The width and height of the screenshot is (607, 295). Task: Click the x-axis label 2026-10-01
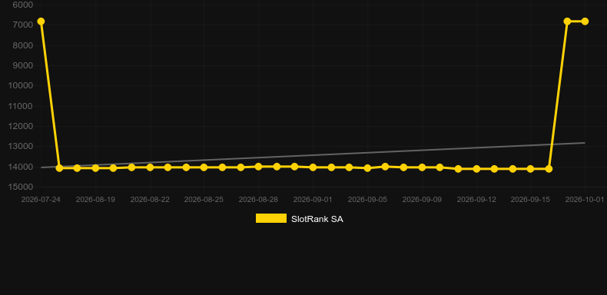coord(585,200)
